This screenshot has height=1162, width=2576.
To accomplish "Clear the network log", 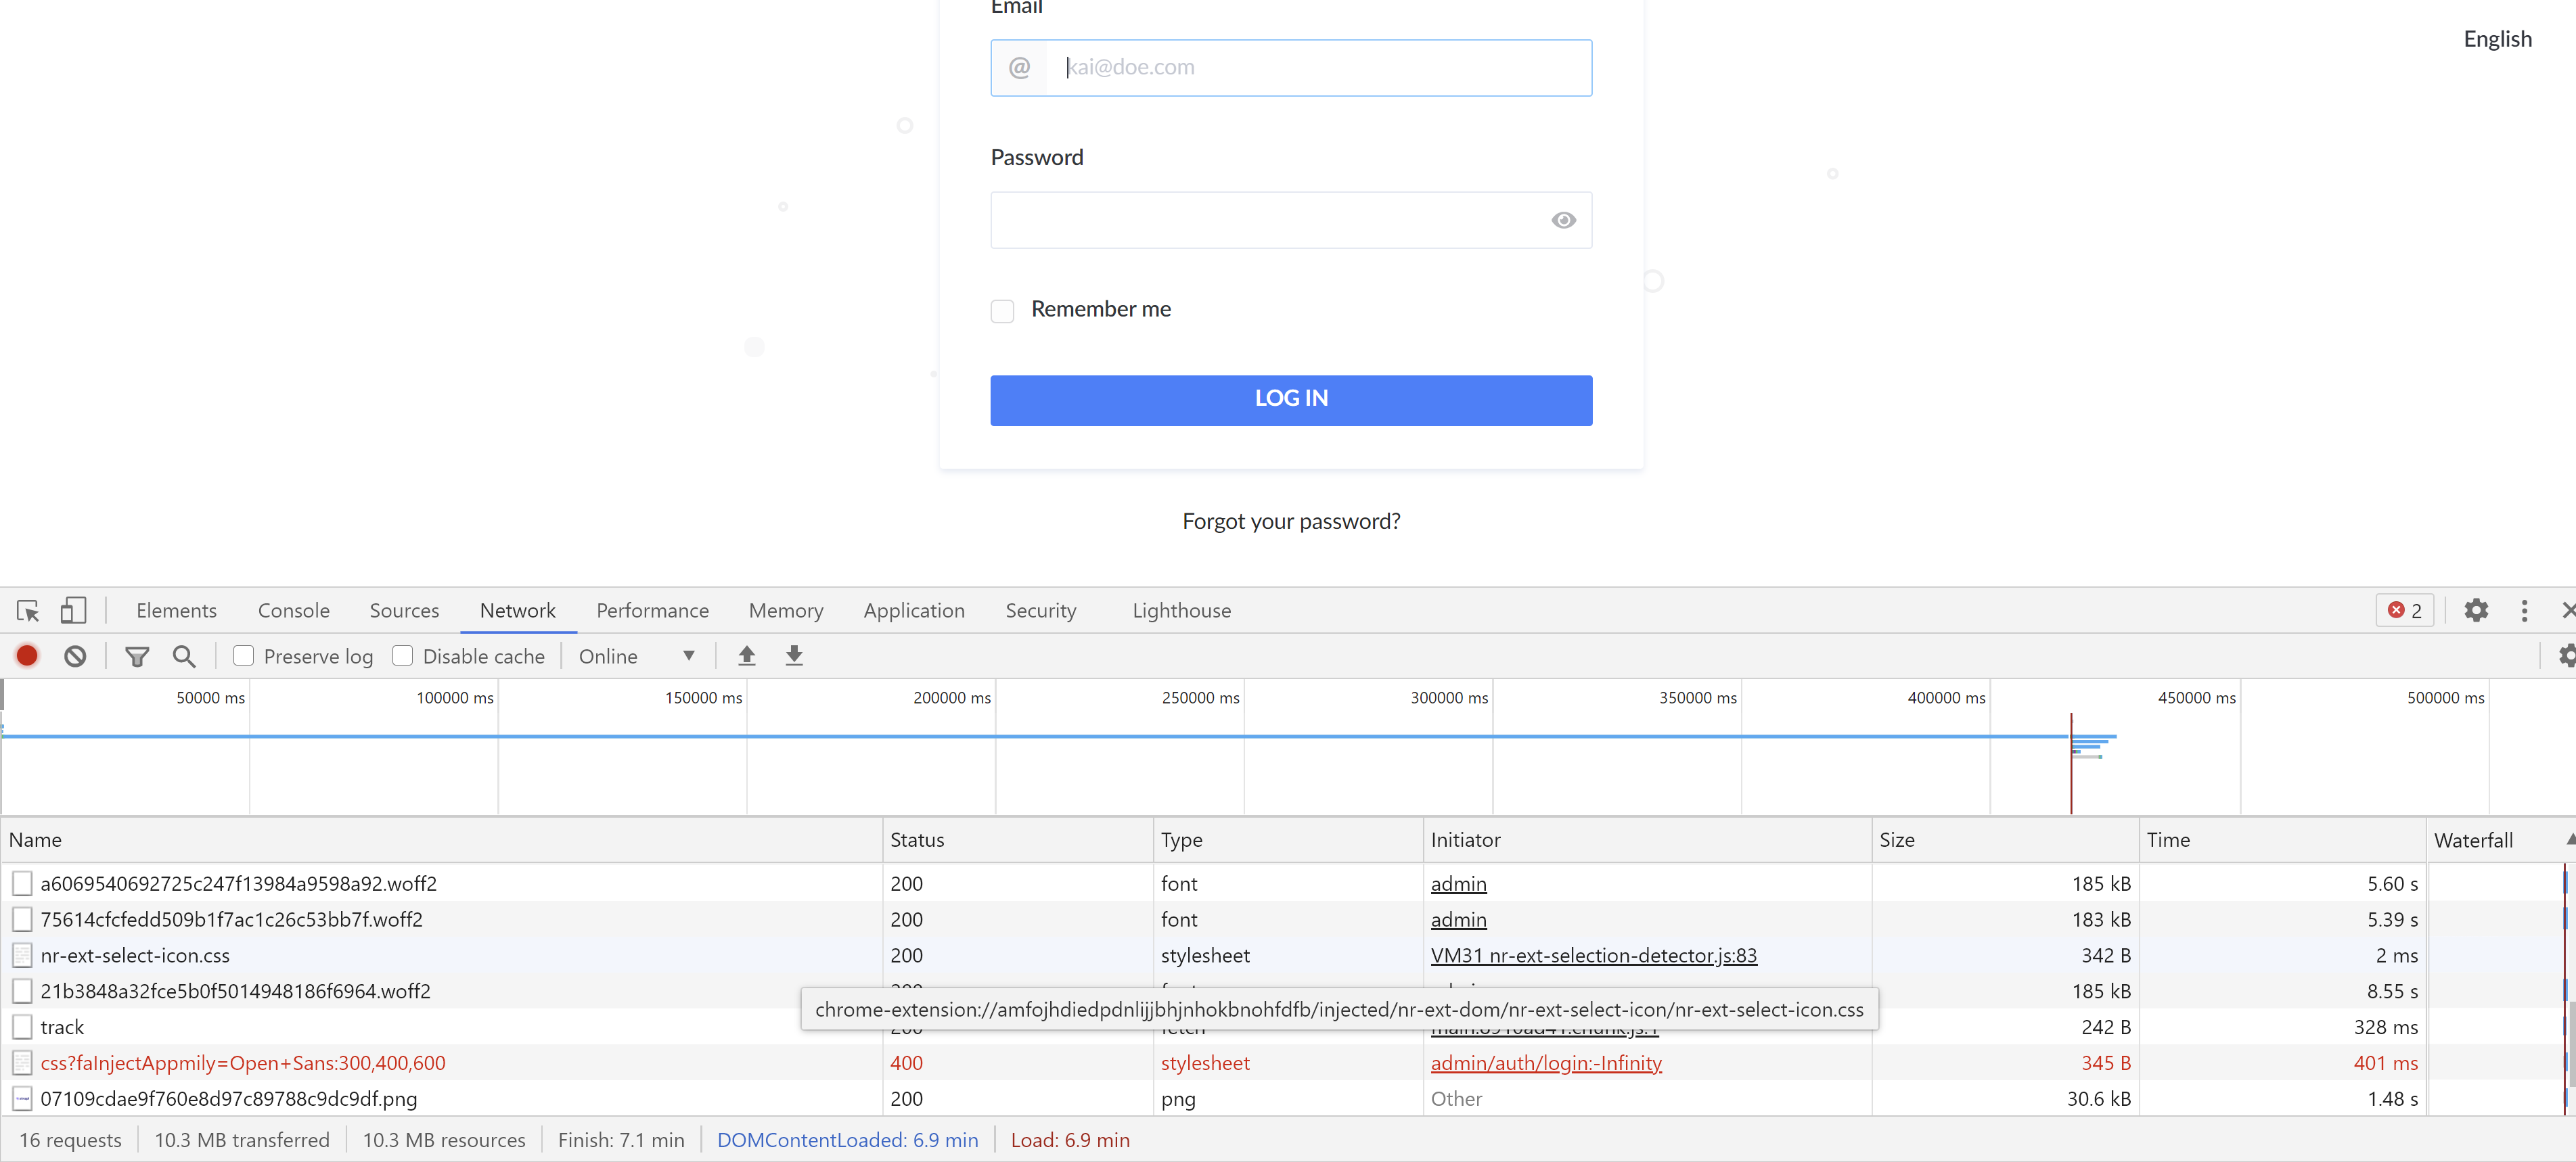I will pyautogui.click(x=75, y=656).
